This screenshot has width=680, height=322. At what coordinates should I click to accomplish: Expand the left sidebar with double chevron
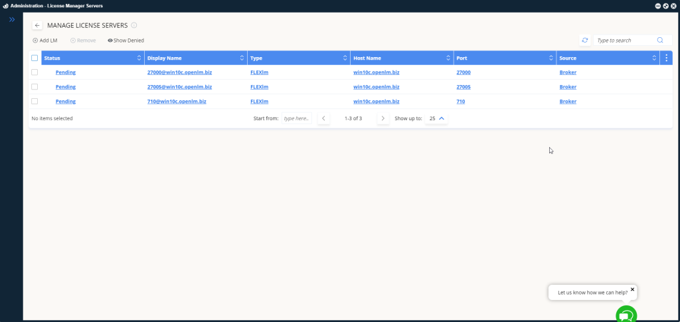pos(11,20)
